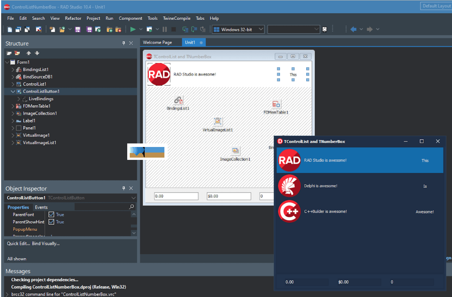
Task: Toggle the Structure panel pin
Action: pos(124,43)
